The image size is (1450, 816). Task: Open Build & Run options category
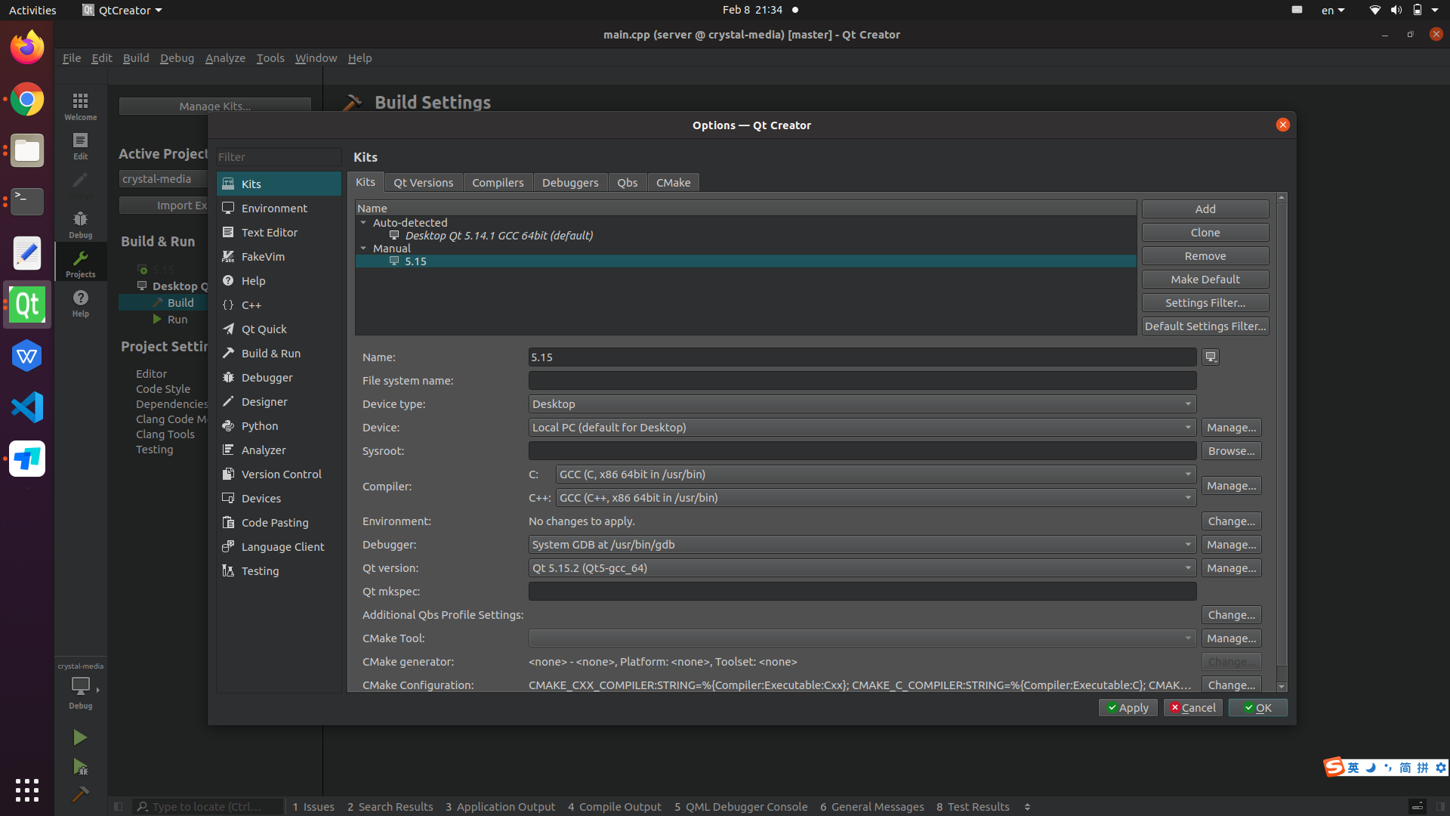pyautogui.click(x=279, y=354)
